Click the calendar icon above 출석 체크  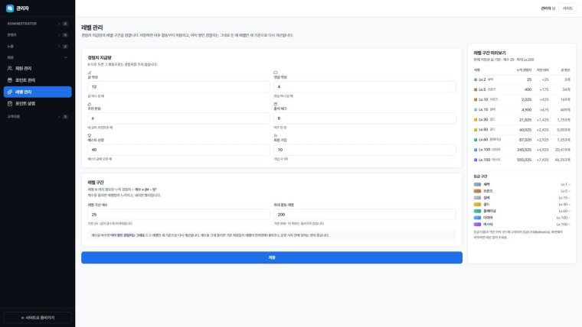[x=276, y=104]
